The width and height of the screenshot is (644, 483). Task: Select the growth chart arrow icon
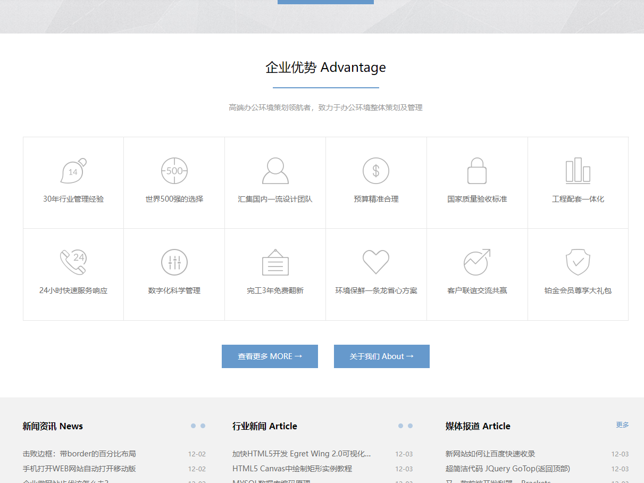coord(477,262)
